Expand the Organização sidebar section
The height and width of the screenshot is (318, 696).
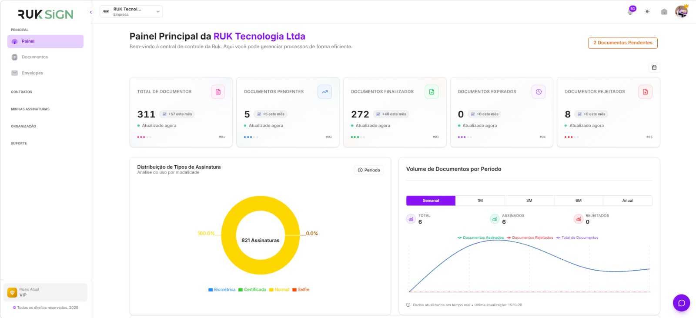[23, 126]
